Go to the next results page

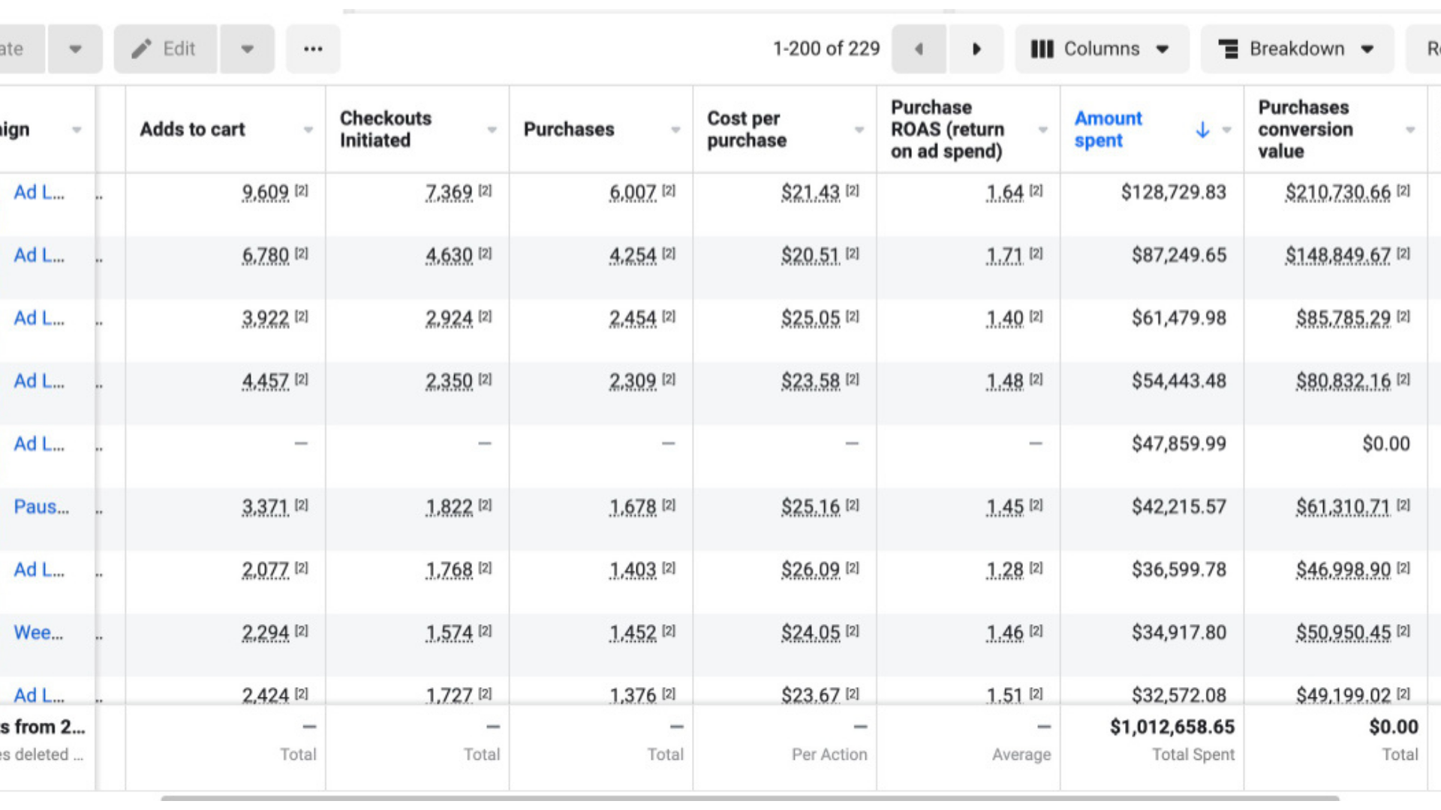click(x=976, y=49)
